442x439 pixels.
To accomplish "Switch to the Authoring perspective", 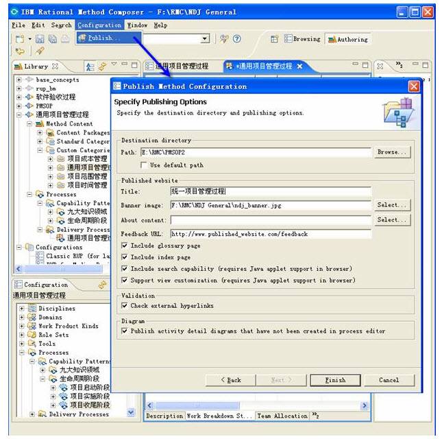I will (348, 40).
